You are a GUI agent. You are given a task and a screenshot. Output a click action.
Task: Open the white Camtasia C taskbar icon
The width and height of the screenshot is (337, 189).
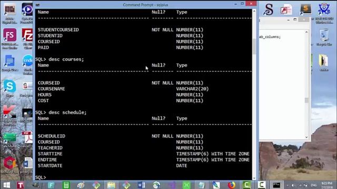tap(262, 185)
